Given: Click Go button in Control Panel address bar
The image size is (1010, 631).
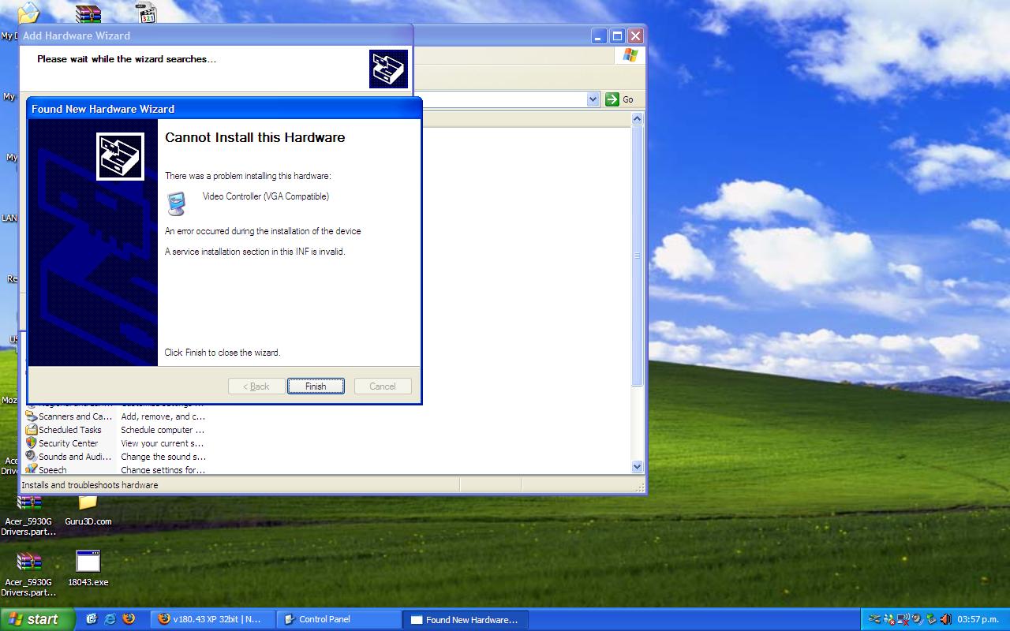Looking at the screenshot, I should (x=620, y=99).
